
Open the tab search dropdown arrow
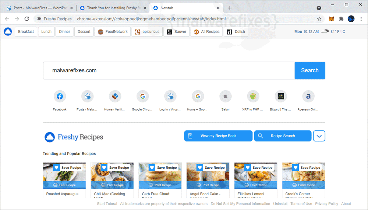click(319, 8)
